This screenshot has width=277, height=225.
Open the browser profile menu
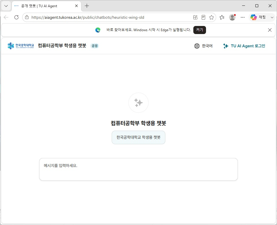pyautogui.click(x=232, y=17)
